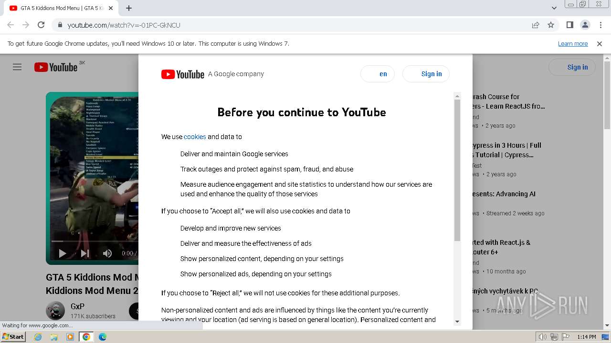This screenshot has height=343, width=611.
Task: Click the 171K subscribers text
Action: 93,316
